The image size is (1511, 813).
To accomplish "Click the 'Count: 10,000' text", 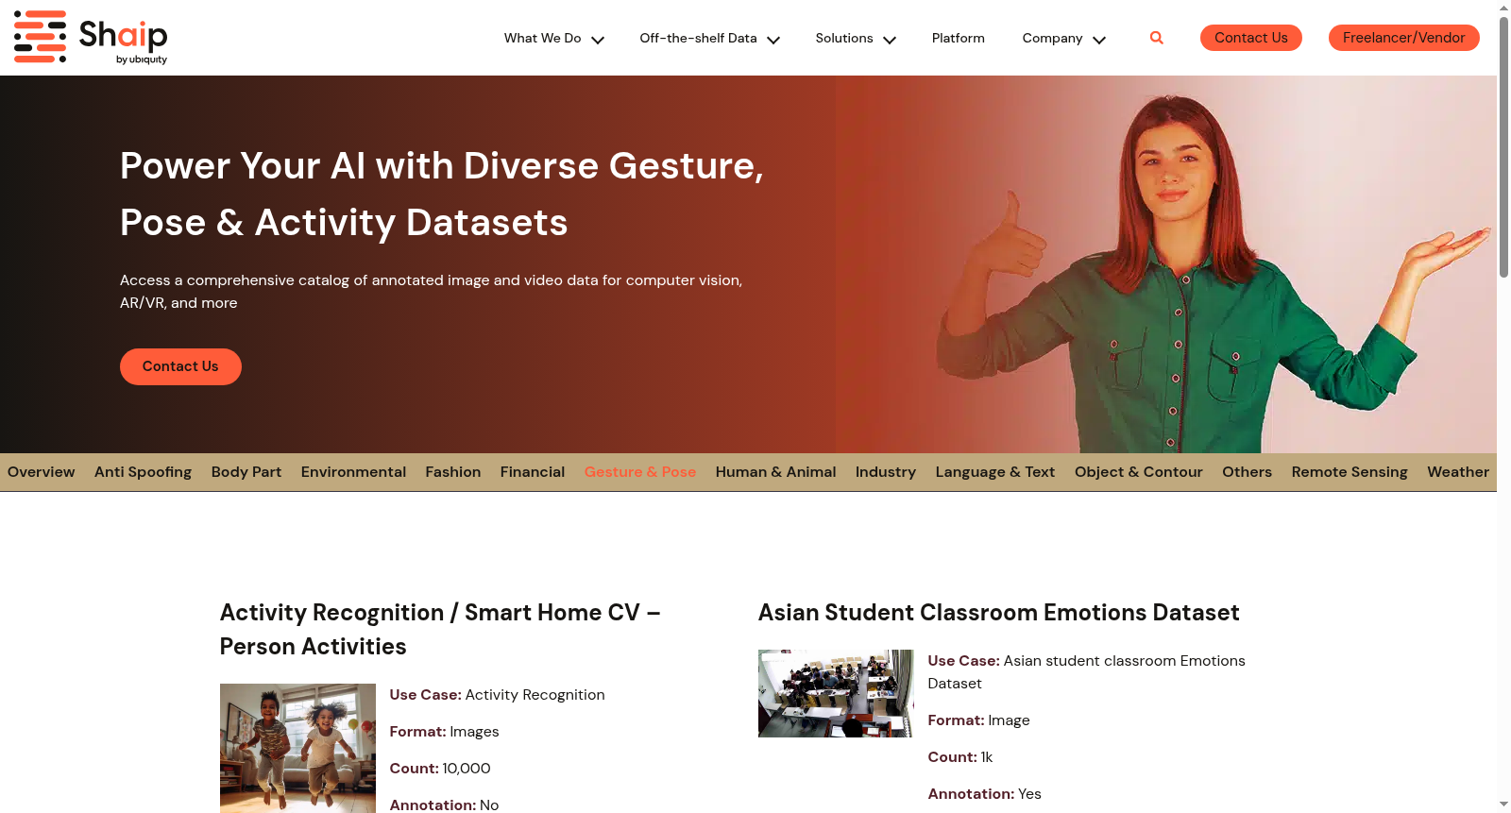I will point(440,769).
